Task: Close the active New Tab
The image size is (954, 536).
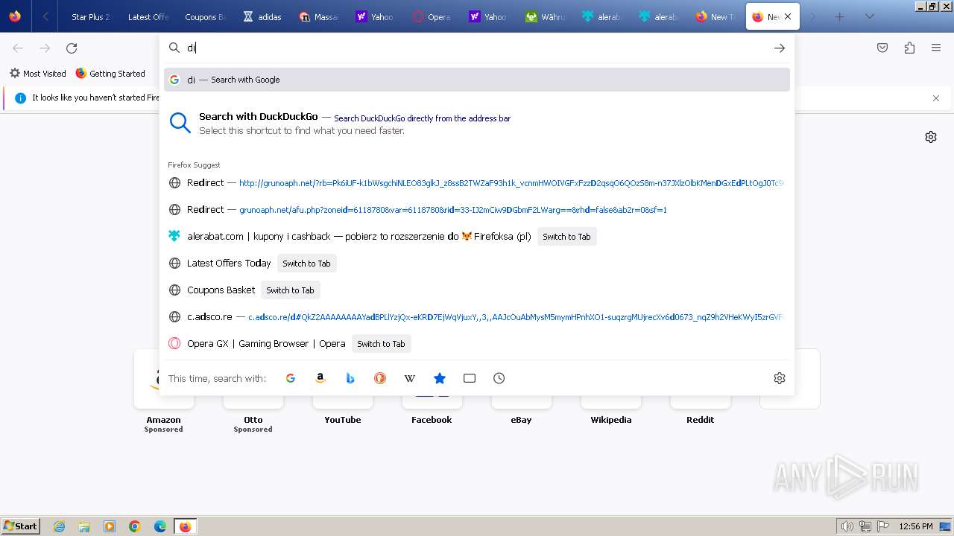Action: tap(788, 16)
